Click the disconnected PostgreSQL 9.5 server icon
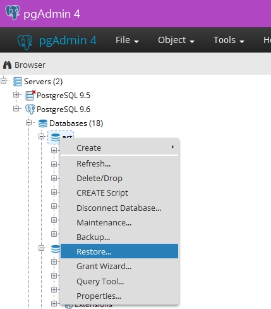This screenshot has height=309, width=271. (30, 95)
